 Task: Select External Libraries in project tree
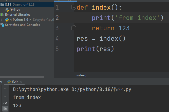pyautogui.click(x=17, y=15)
